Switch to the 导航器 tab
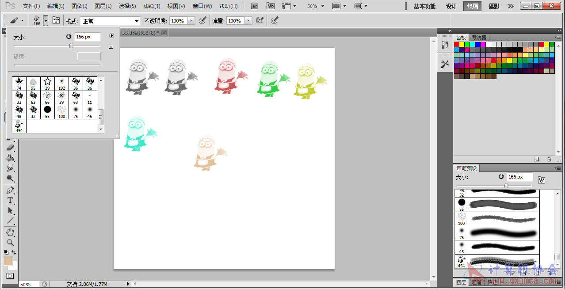The image size is (565, 289). coord(479,38)
